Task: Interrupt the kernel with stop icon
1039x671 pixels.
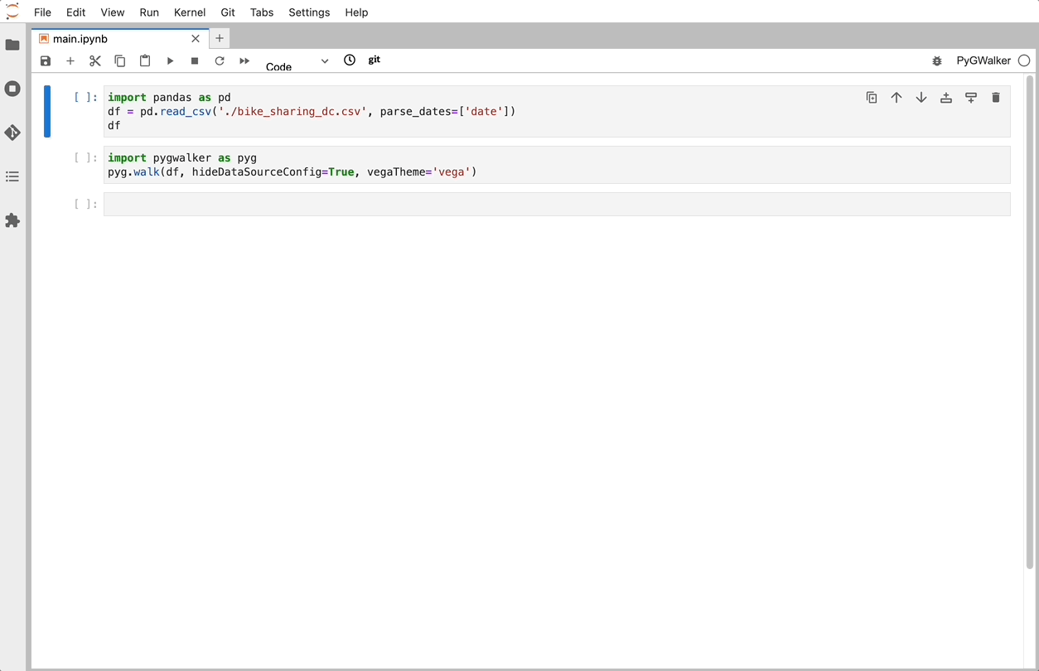Action: pos(195,60)
